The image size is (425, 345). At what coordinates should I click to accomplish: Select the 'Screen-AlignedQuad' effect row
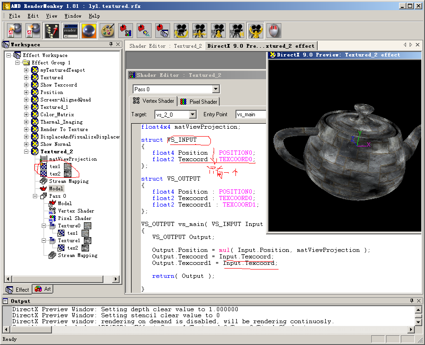coord(66,100)
